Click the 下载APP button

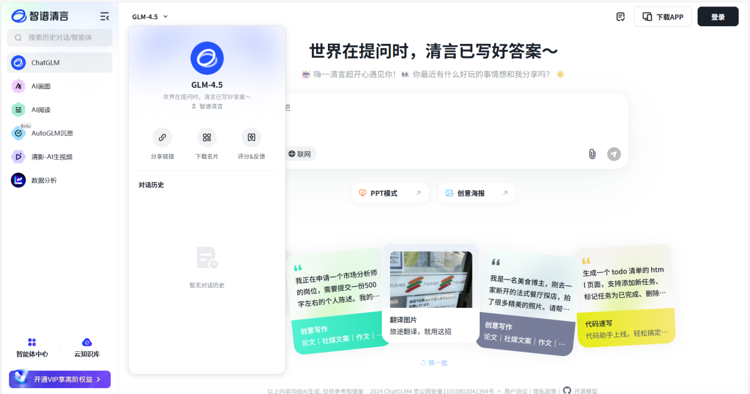(x=663, y=17)
